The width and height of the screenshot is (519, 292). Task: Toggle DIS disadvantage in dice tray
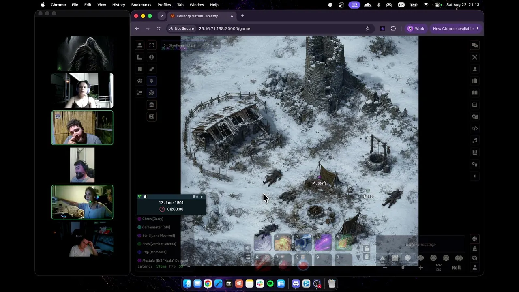pos(438,270)
